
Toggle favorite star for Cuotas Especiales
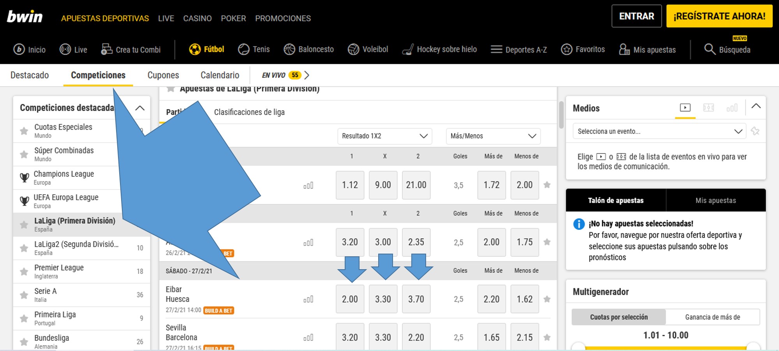(x=24, y=131)
